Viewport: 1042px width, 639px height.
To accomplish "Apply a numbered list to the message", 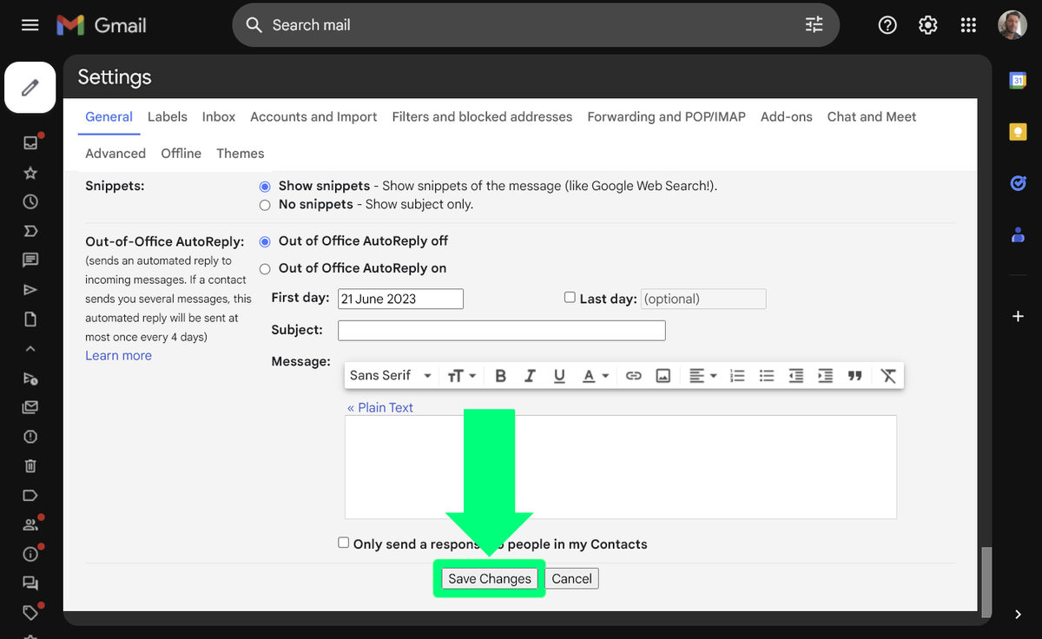I will click(736, 375).
